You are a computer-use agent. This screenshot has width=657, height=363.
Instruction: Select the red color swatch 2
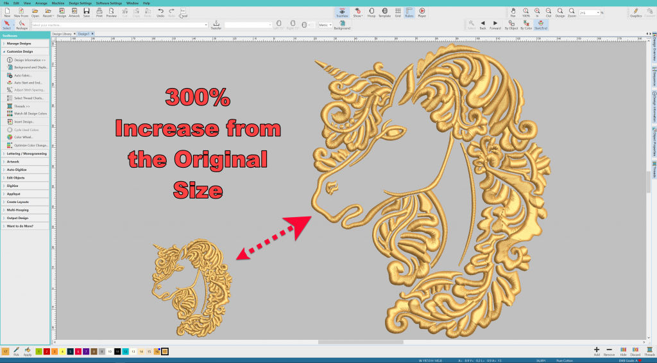[47, 351]
